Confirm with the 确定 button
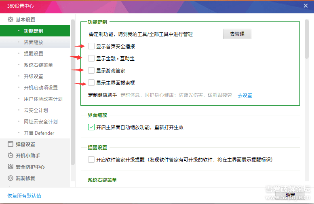The height and width of the screenshot is (204, 314). 290,195
